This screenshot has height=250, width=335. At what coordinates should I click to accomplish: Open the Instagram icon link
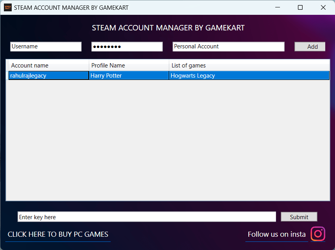click(318, 234)
